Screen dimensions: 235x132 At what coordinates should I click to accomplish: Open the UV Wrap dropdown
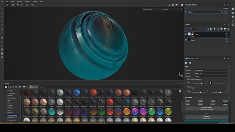pyautogui.click(x=211, y=76)
